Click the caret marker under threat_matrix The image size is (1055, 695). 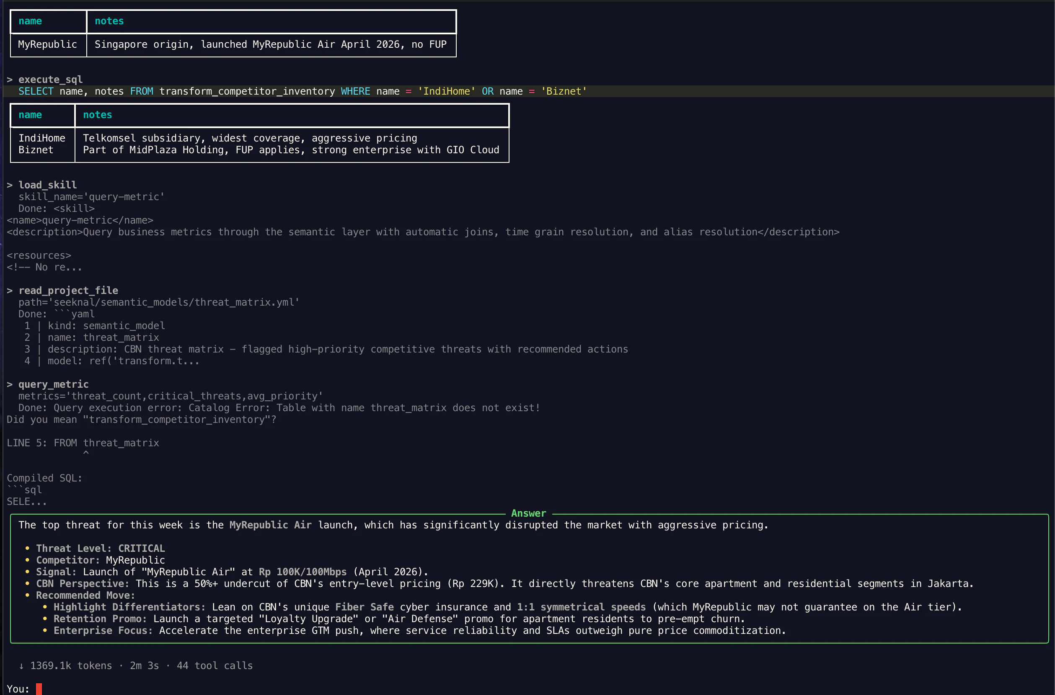tap(86, 453)
